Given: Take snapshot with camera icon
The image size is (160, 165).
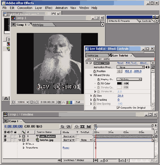Looking at the screenshot, I should click(59, 102).
